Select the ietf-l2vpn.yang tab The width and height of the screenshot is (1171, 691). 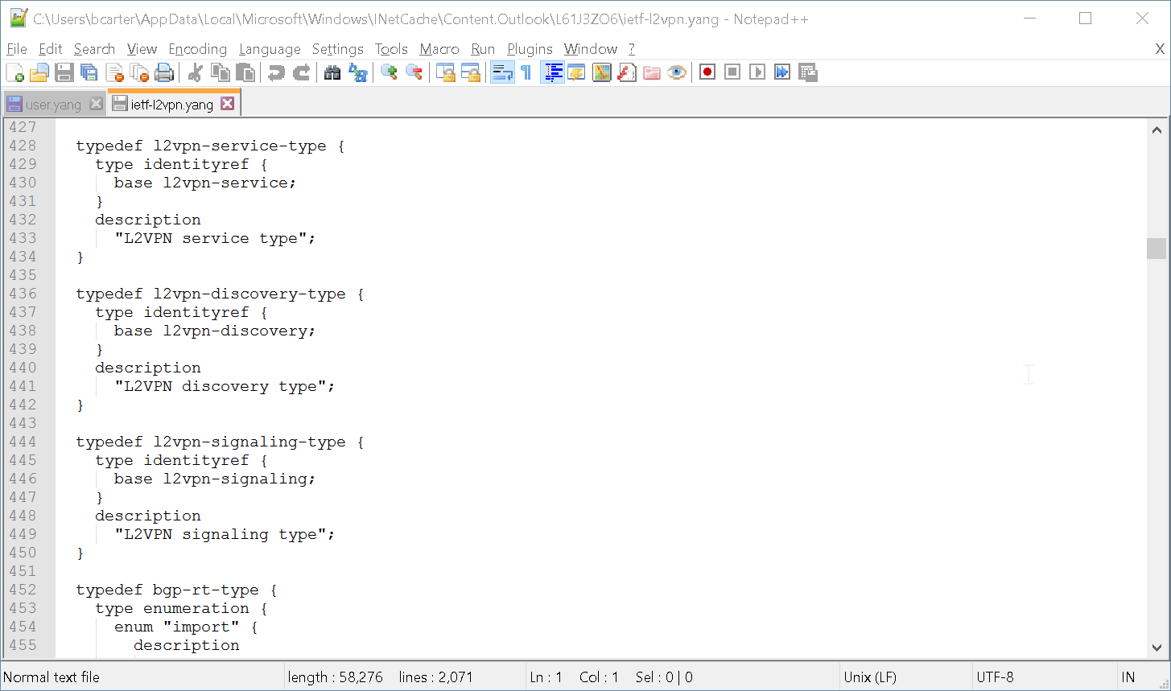point(171,104)
